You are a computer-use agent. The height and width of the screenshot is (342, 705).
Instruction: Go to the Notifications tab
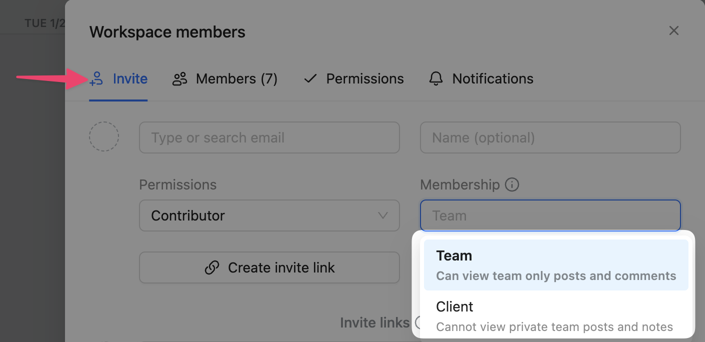[492, 79]
